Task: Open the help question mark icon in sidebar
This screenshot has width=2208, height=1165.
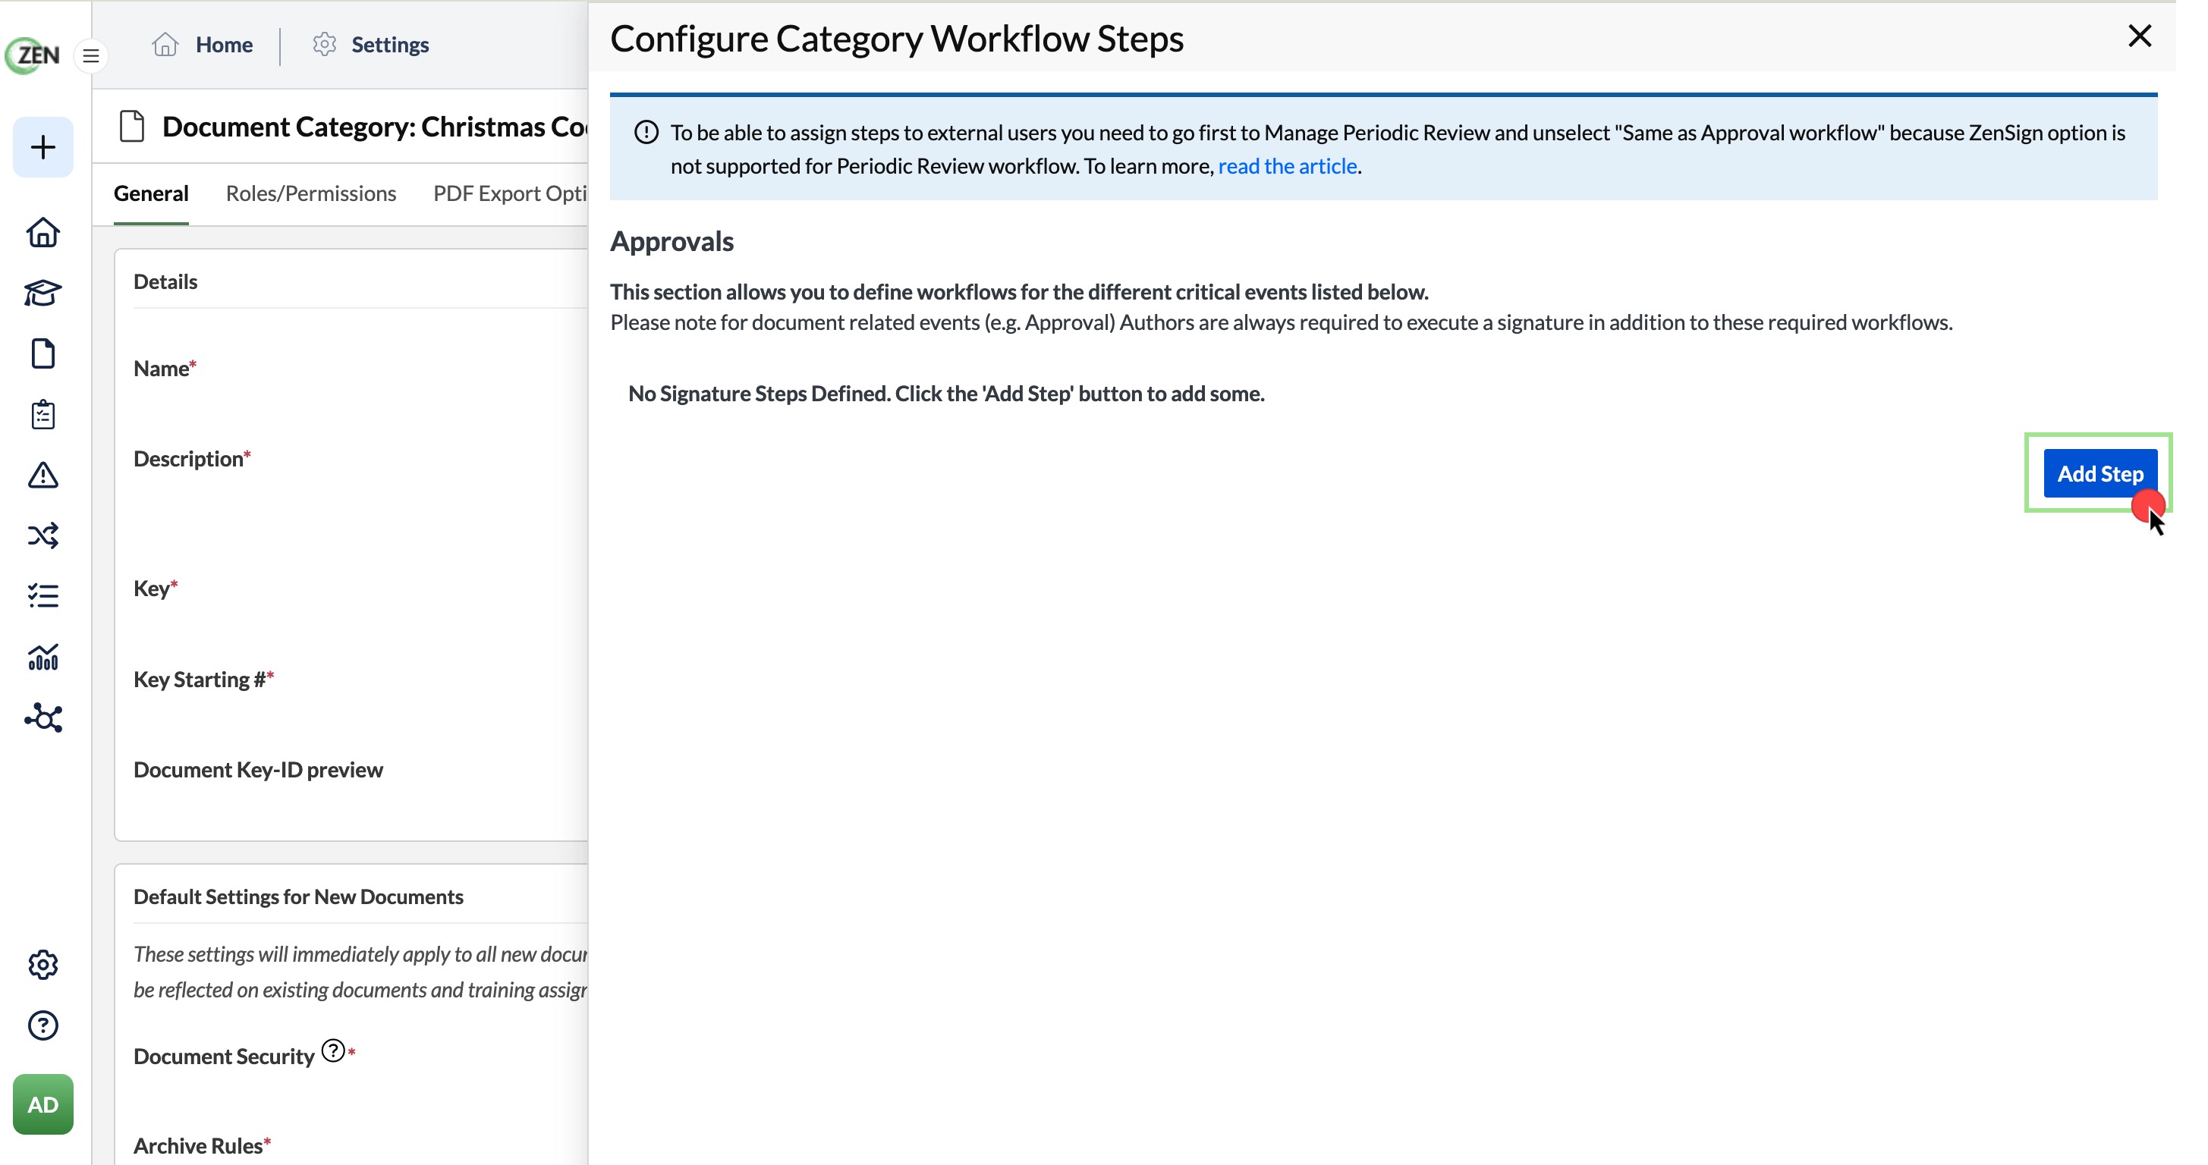Action: point(42,1025)
